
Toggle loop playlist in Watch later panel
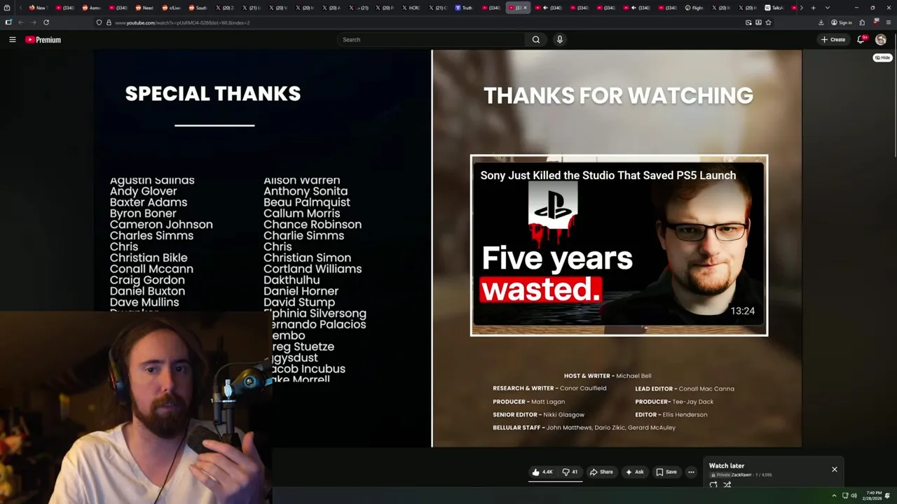tap(713, 484)
